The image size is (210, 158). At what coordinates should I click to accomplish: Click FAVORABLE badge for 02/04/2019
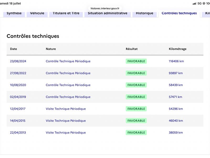click(x=136, y=97)
